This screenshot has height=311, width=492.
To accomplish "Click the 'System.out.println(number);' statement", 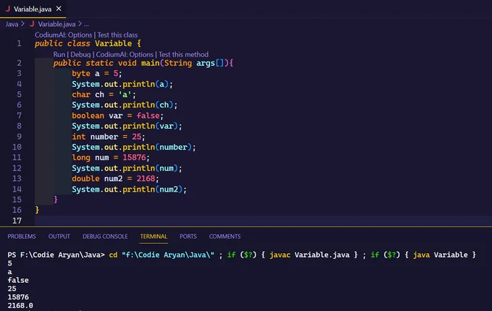I will coord(134,147).
